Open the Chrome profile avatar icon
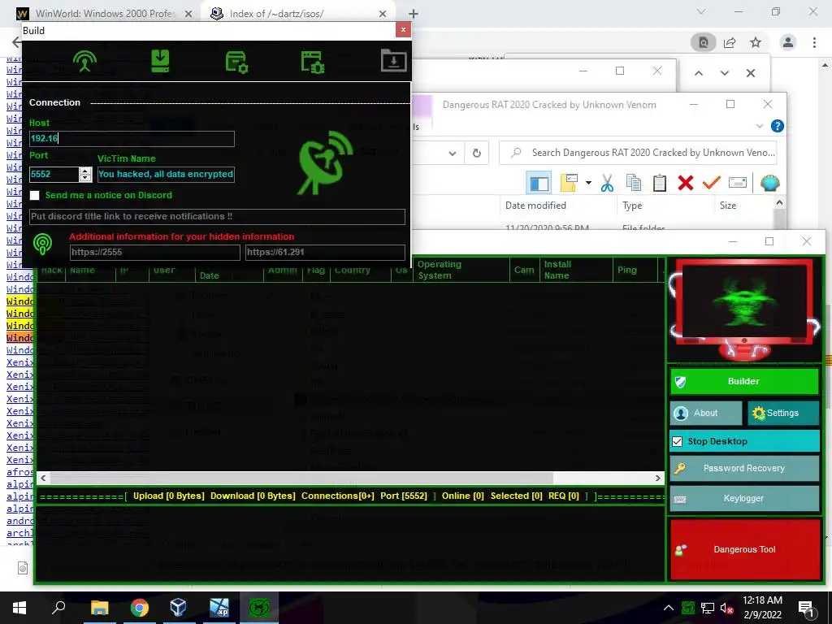This screenshot has height=624, width=832. tap(788, 42)
